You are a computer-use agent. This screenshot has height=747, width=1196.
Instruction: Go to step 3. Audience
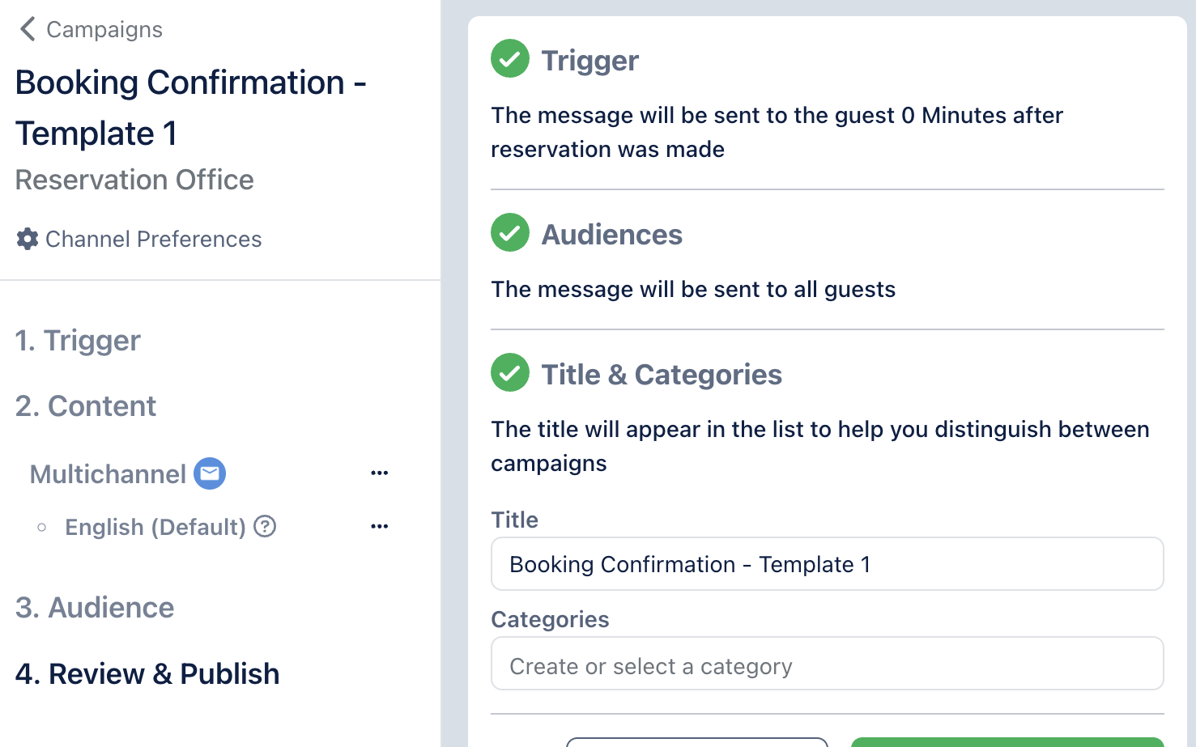95,608
